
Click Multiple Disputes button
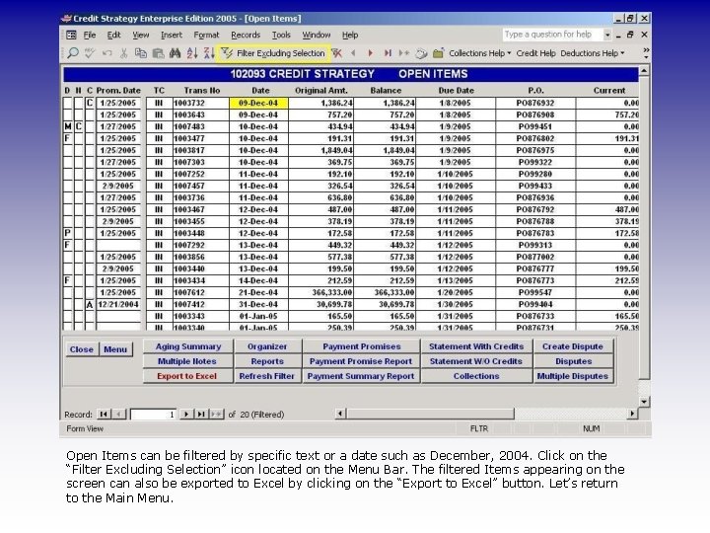pyautogui.click(x=573, y=376)
